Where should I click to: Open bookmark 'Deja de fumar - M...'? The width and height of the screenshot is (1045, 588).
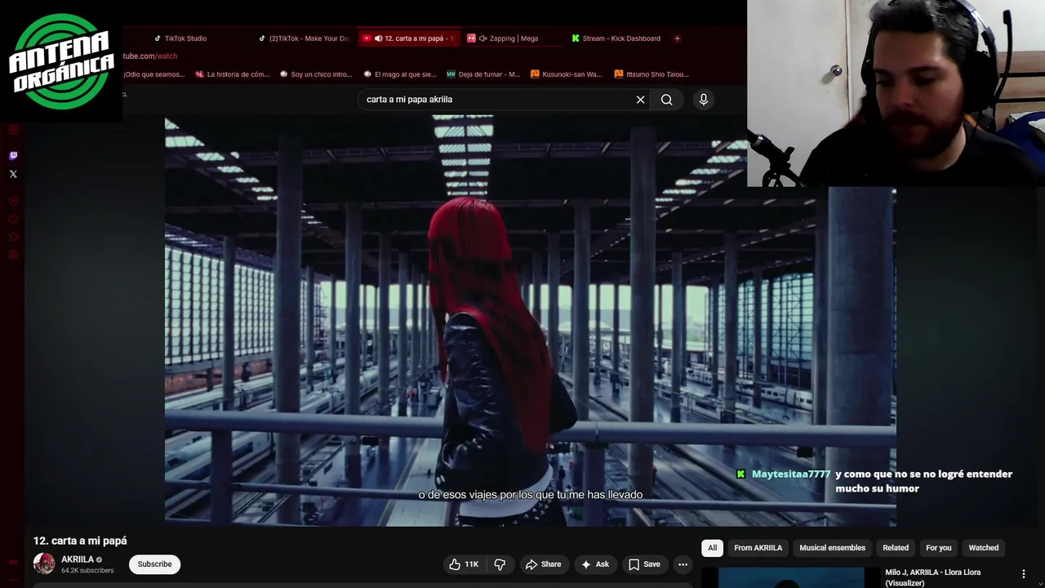coord(483,74)
